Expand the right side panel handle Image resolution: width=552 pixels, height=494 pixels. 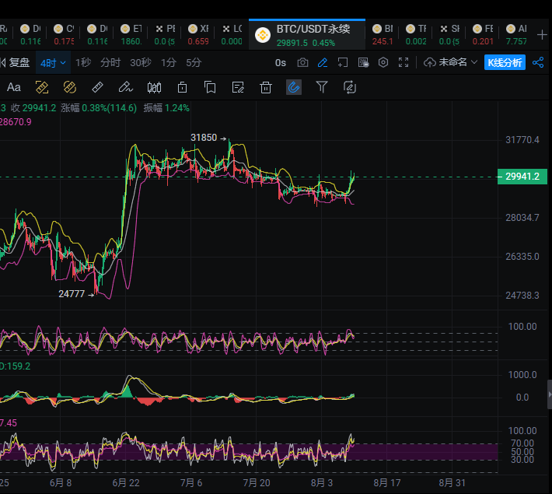[x=550, y=394]
